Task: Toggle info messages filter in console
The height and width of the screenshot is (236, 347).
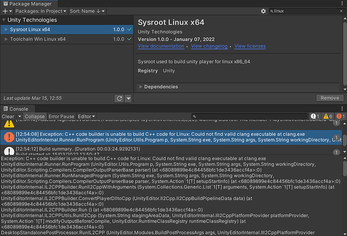Action: [315, 117]
